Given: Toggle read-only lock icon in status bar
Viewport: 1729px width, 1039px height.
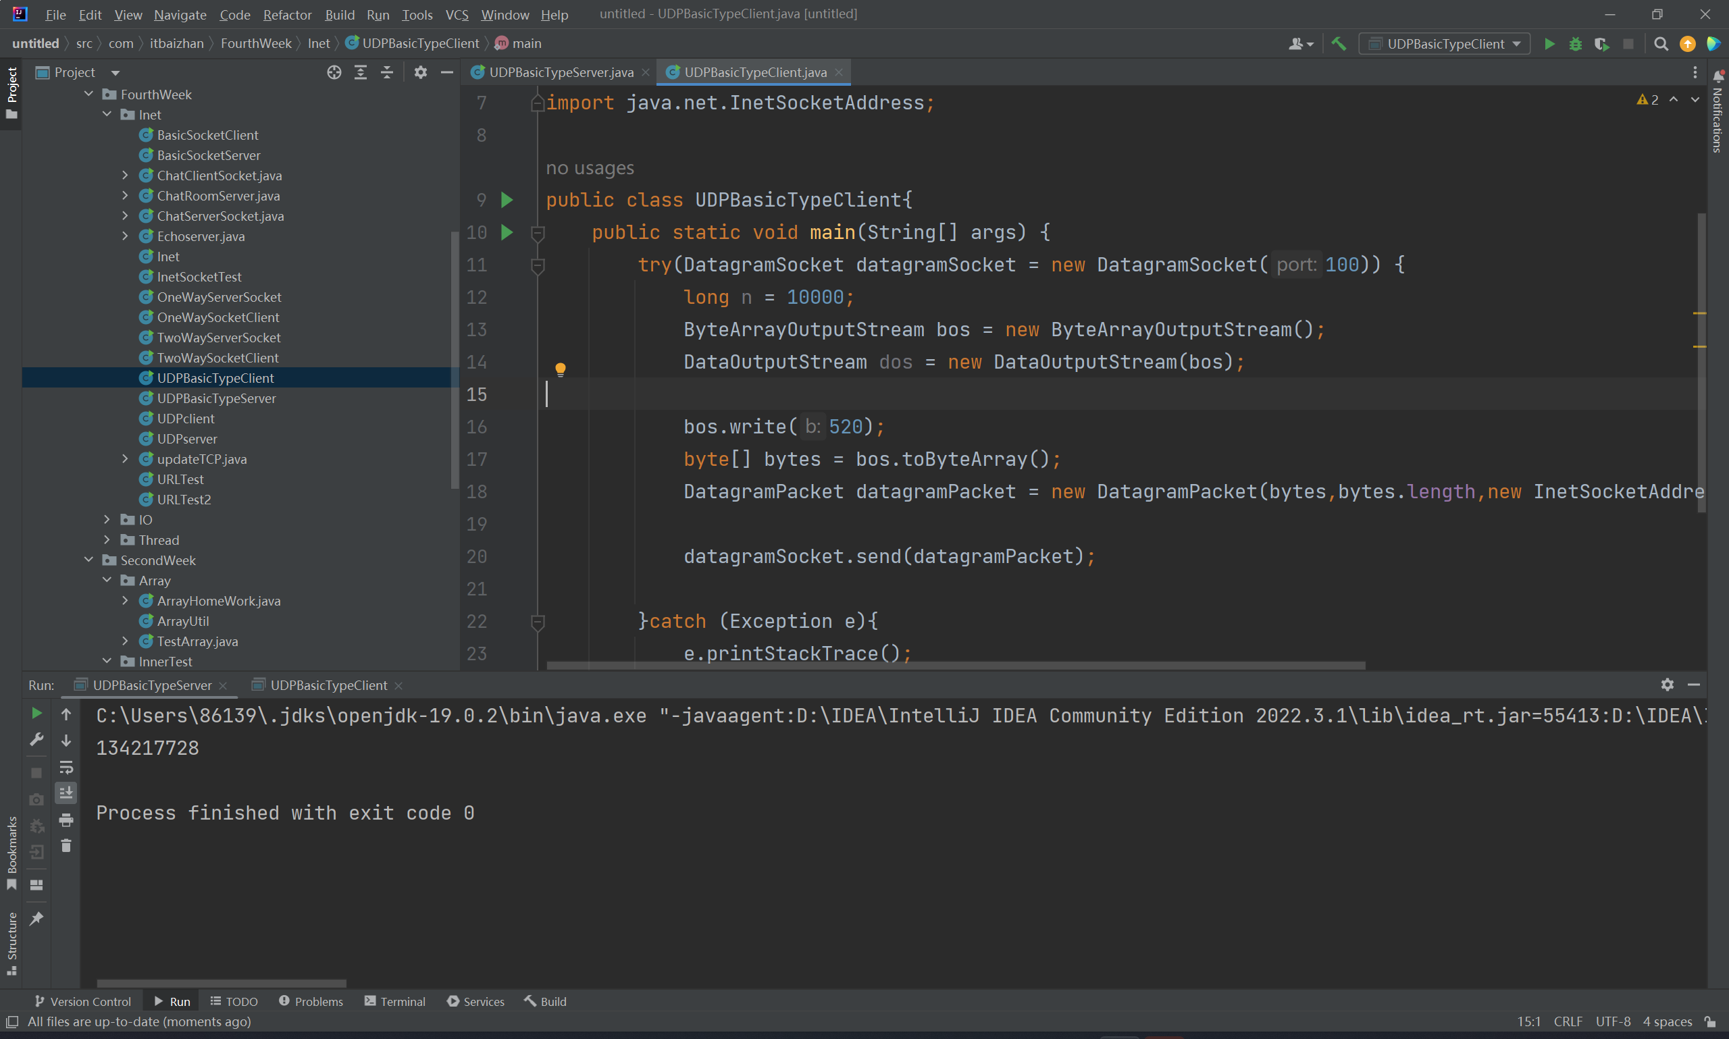Looking at the screenshot, I should coord(1711,1021).
